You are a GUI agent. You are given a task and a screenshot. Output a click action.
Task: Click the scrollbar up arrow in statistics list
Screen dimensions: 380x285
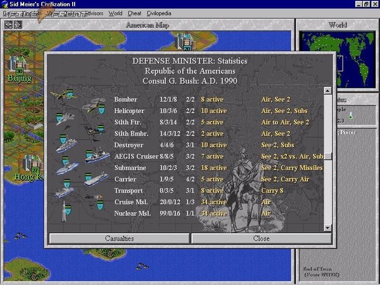pos(327,91)
